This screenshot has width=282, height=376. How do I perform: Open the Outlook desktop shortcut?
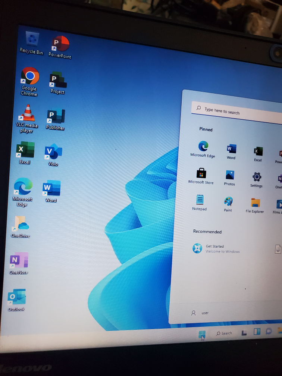pos(17,297)
